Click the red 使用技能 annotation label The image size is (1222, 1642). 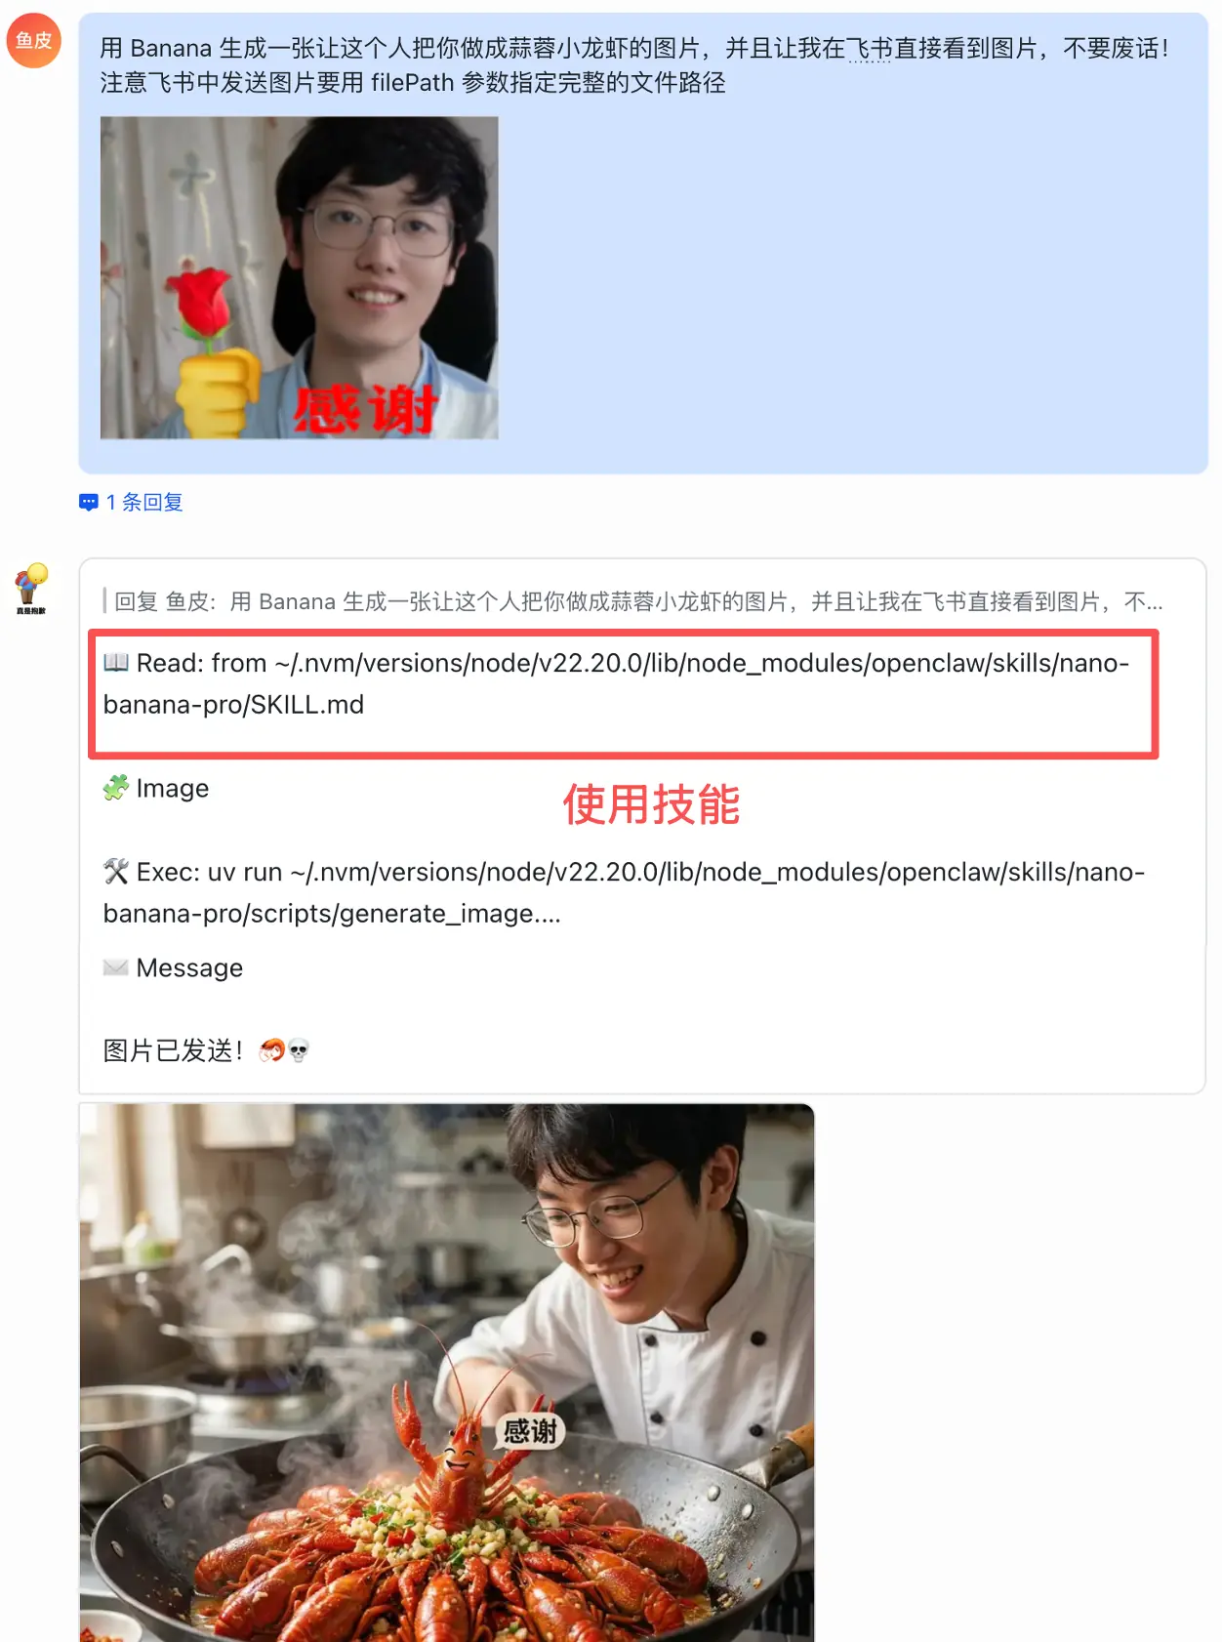click(x=651, y=804)
